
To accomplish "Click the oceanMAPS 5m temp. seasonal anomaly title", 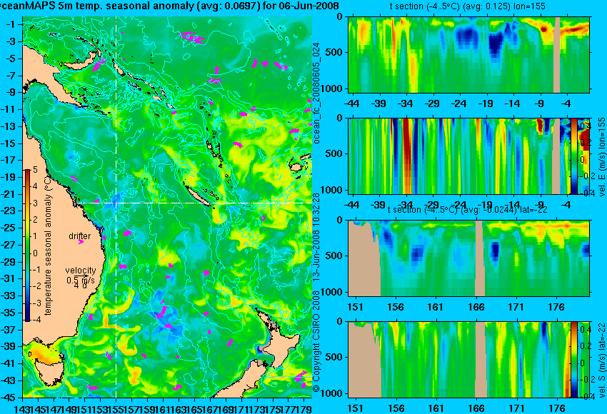I will [169, 6].
